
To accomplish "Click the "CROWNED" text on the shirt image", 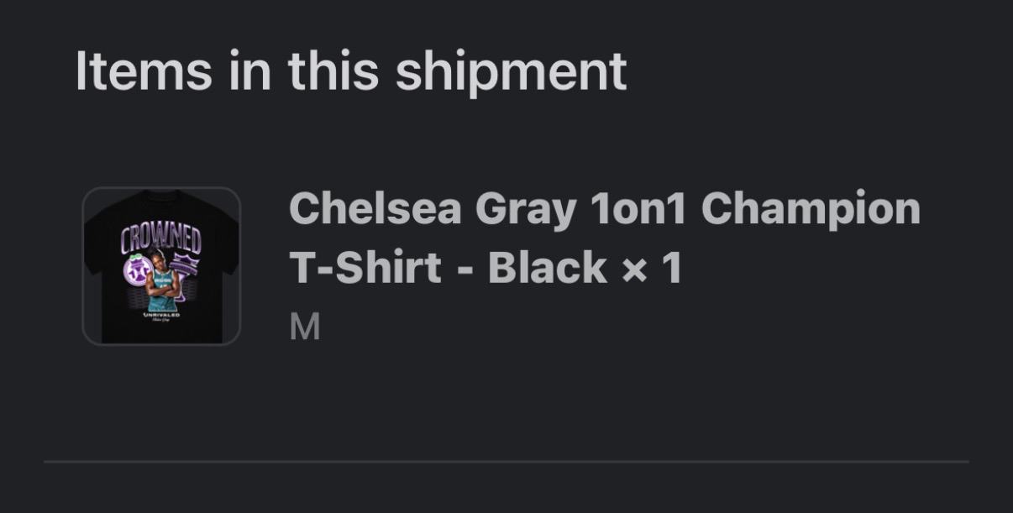I will coord(161,239).
